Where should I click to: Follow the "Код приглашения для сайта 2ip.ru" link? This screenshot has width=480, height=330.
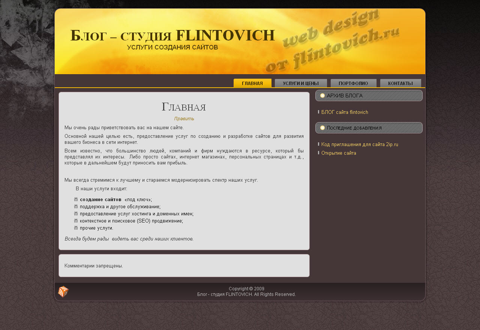point(360,144)
